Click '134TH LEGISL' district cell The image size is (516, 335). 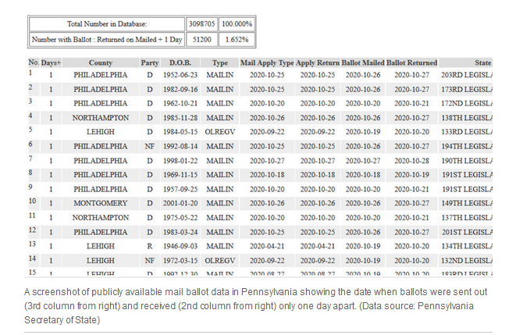click(x=466, y=246)
